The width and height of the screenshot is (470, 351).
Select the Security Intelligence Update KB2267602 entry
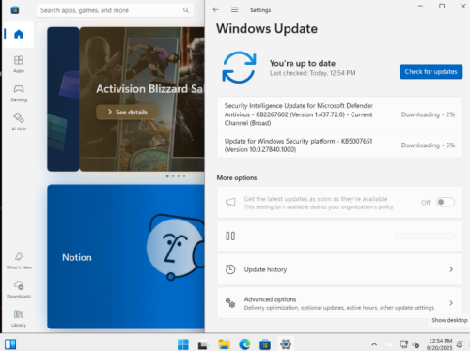339,114
